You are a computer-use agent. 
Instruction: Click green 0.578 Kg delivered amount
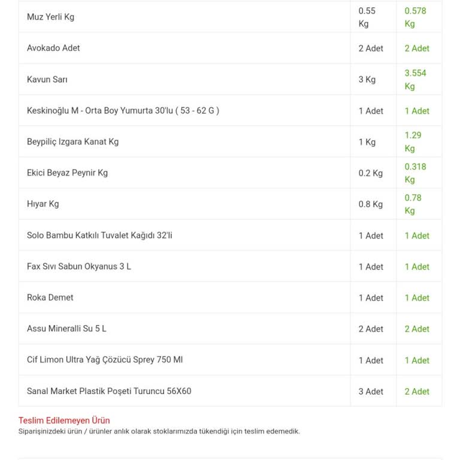tap(415, 17)
